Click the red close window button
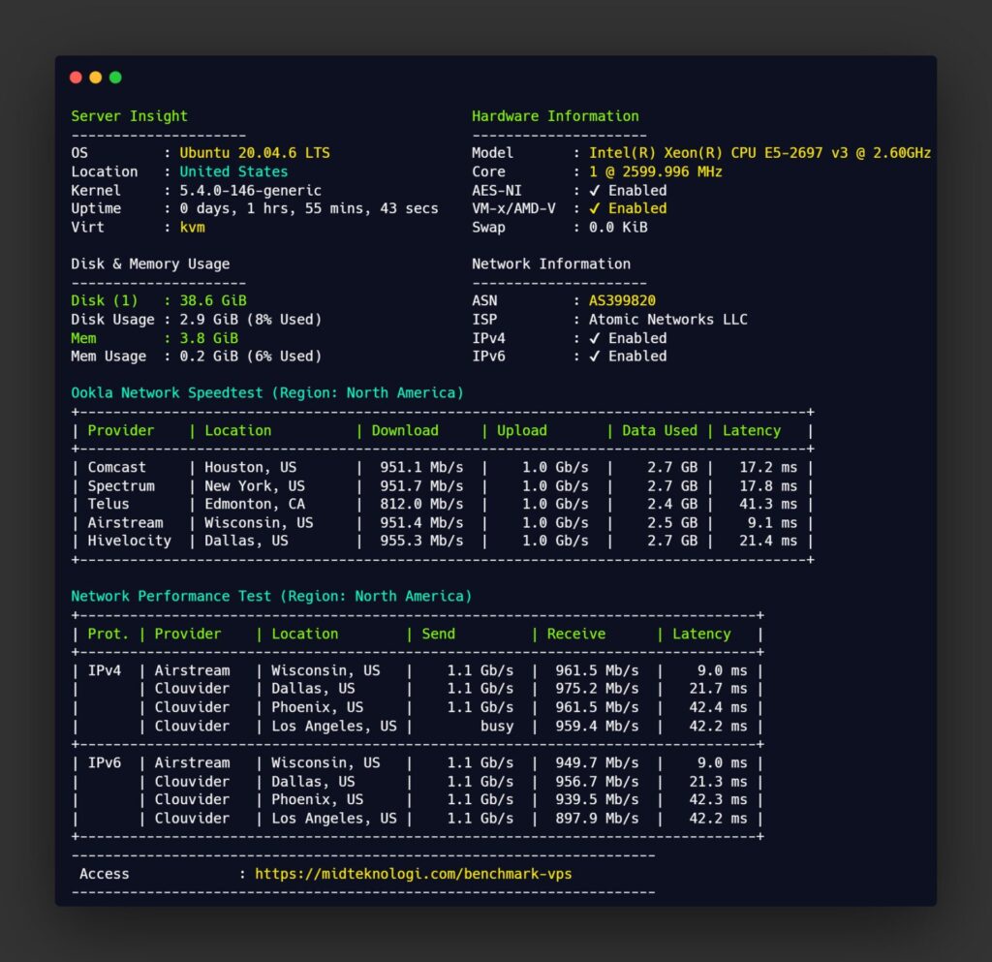992x962 pixels. pyautogui.click(x=76, y=78)
